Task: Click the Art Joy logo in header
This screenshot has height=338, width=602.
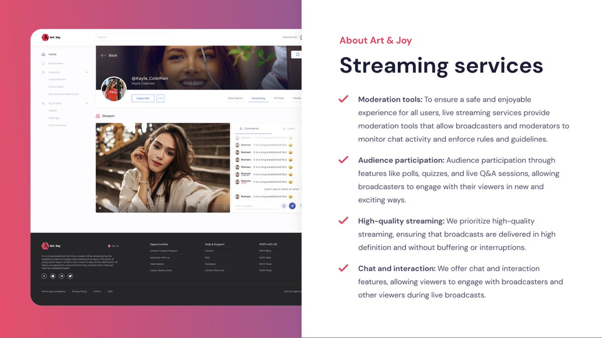Action: tap(51, 37)
